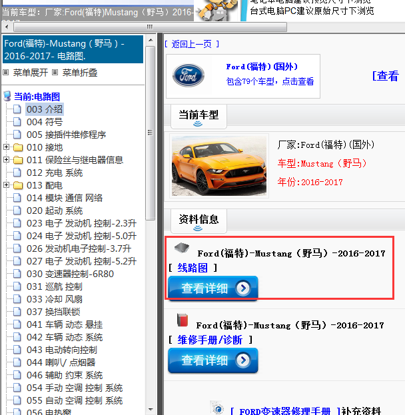Select the 资料信息 tab header
Viewport: 405px width, 415px height.
199,220
